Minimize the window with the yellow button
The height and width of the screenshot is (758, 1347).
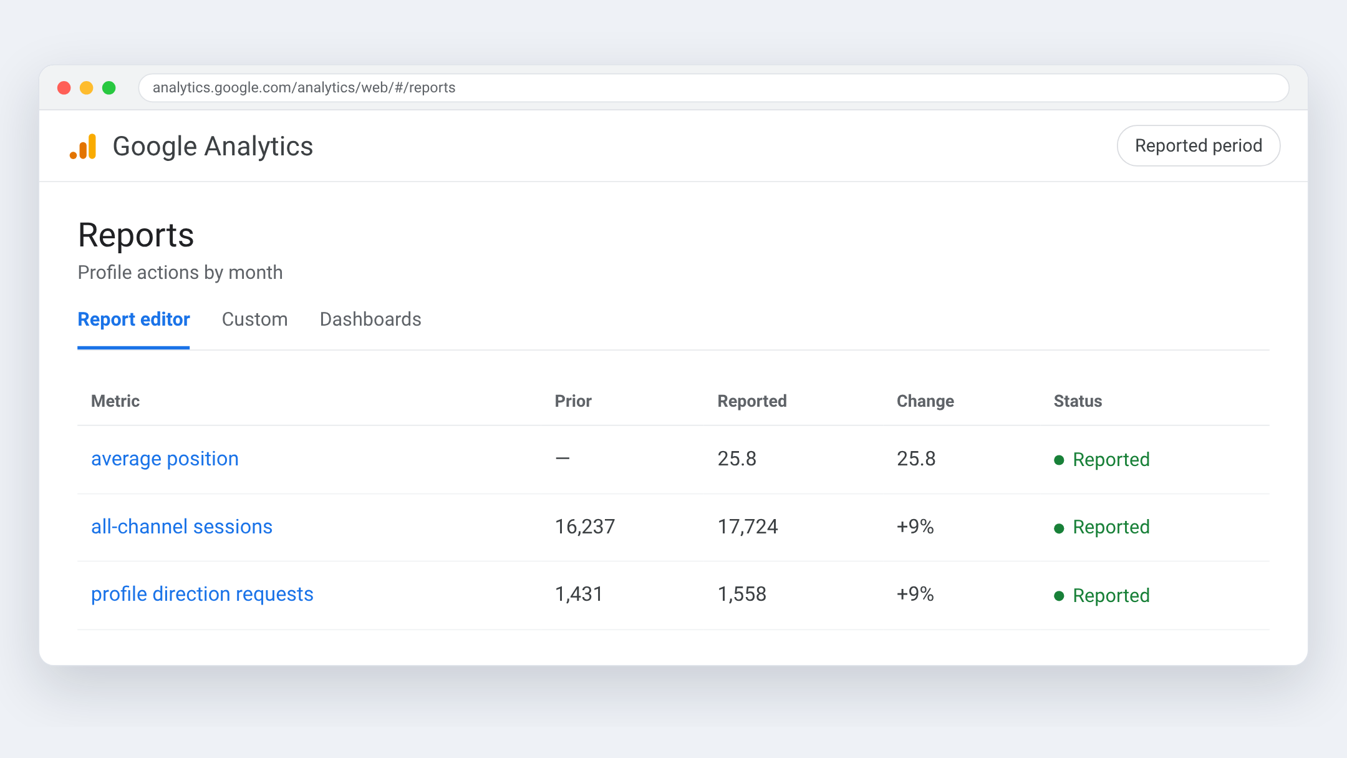tap(86, 88)
